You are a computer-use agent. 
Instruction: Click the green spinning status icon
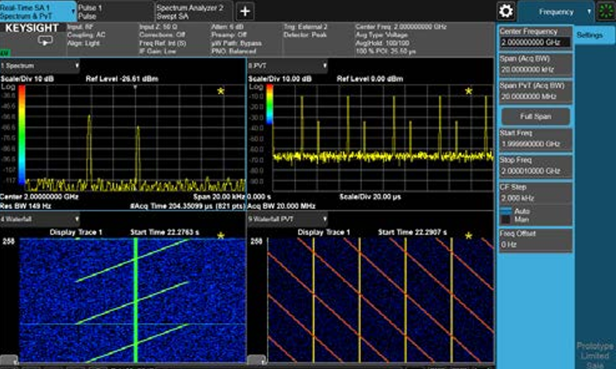606,11
